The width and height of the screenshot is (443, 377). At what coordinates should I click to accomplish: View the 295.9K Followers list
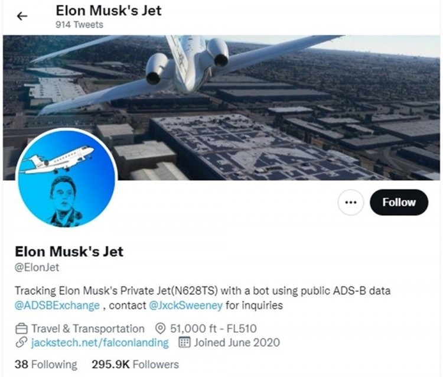(x=135, y=364)
